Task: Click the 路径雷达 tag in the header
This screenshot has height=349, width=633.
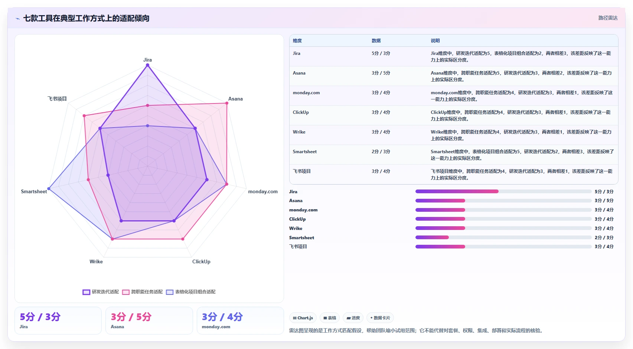Action: click(608, 18)
